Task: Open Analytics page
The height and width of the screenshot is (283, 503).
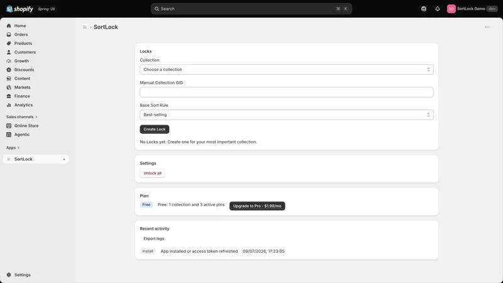Action: pyautogui.click(x=23, y=105)
